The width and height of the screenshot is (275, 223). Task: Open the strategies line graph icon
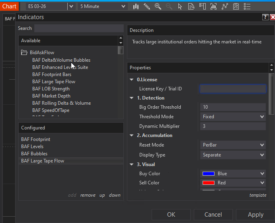pos(225,6)
